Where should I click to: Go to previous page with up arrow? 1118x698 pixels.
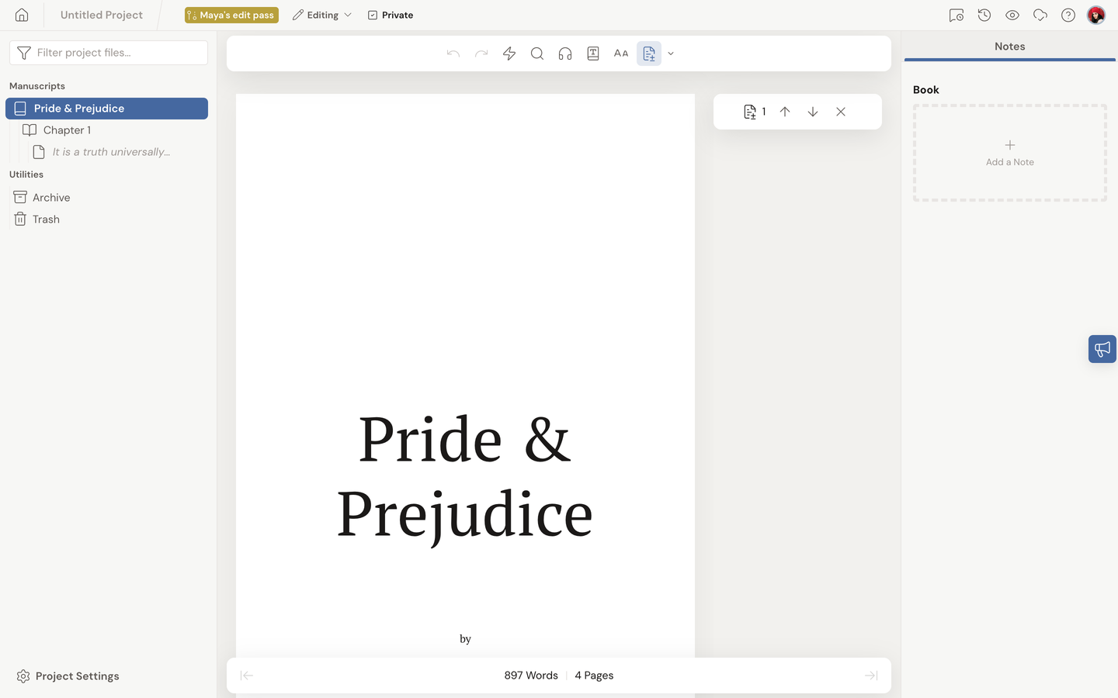(x=785, y=112)
